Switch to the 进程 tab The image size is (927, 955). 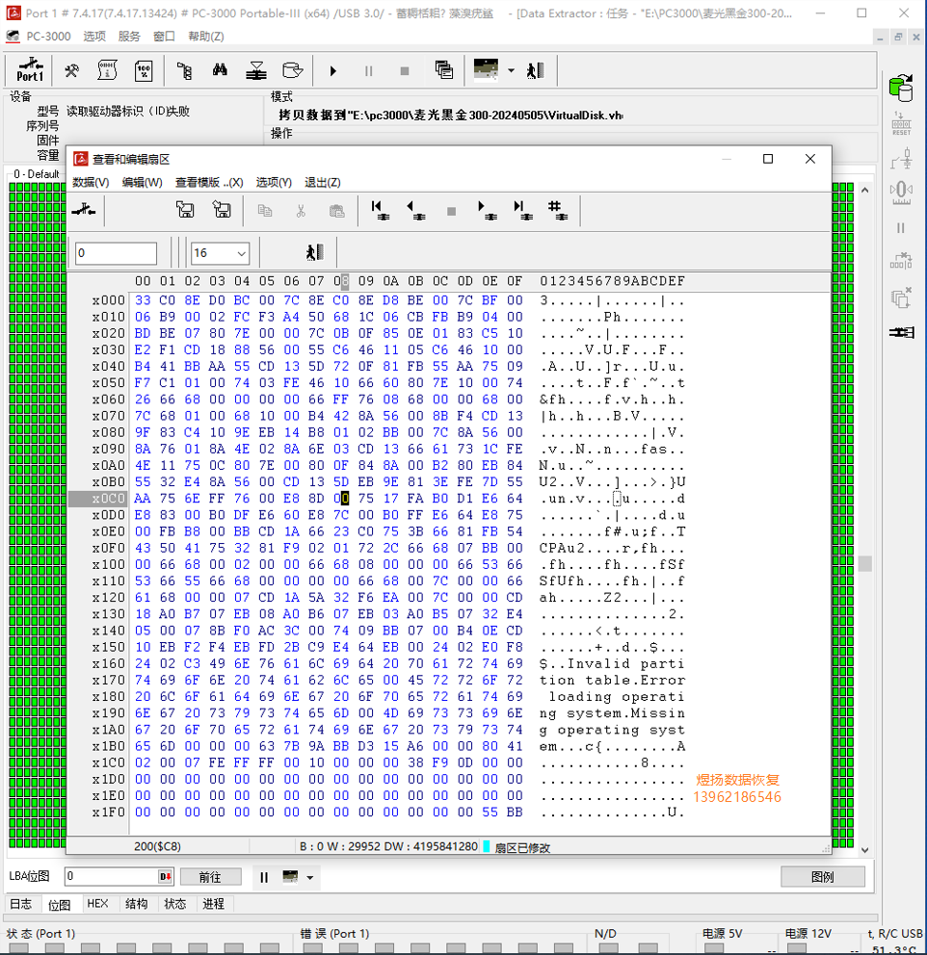click(213, 904)
